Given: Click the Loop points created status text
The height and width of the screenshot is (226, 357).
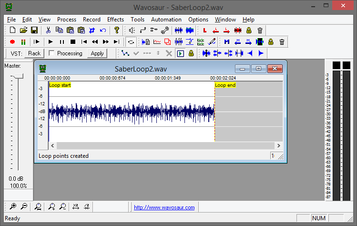Looking at the screenshot, I should click(63, 156).
